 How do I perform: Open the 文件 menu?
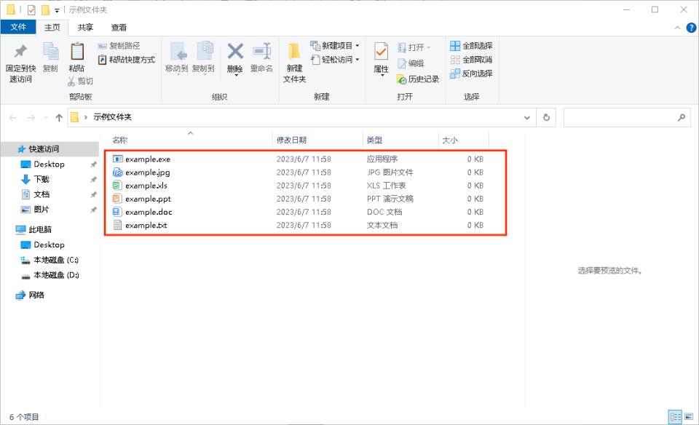(18, 28)
